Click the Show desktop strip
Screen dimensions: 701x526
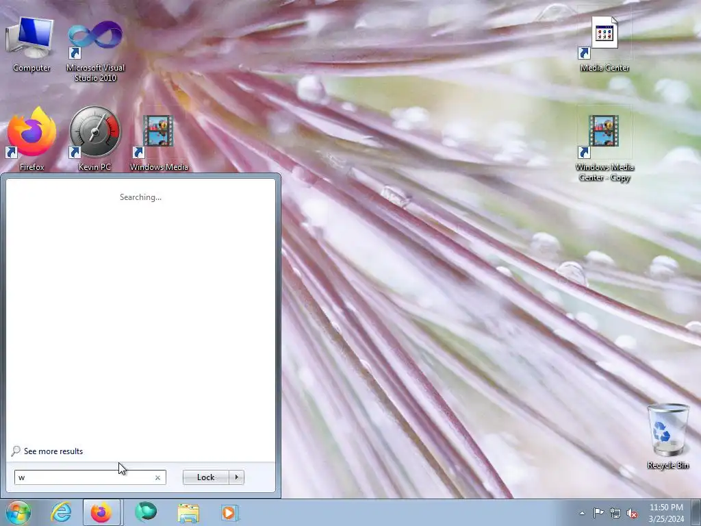tap(696, 512)
